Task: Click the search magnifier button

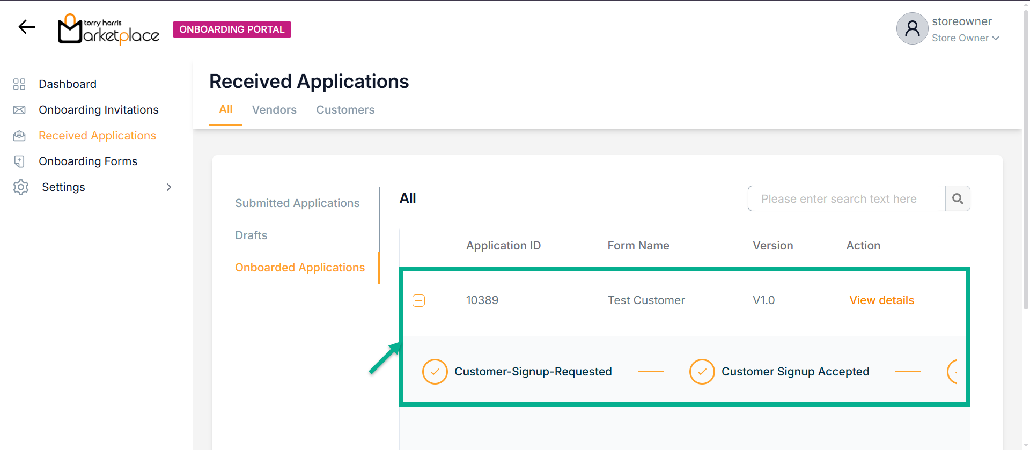Action: [x=958, y=199]
